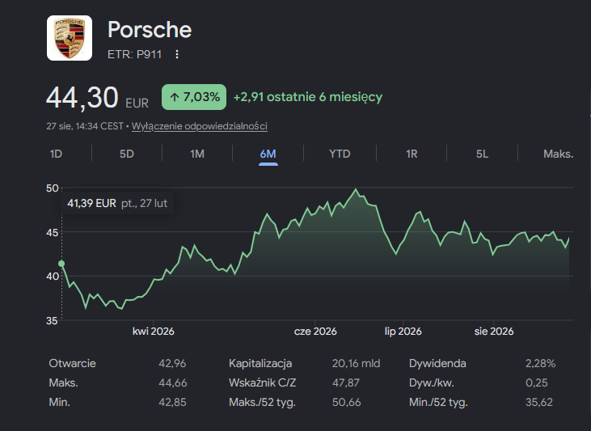Click the 41,39 EUR tooltip label

[117, 203]
